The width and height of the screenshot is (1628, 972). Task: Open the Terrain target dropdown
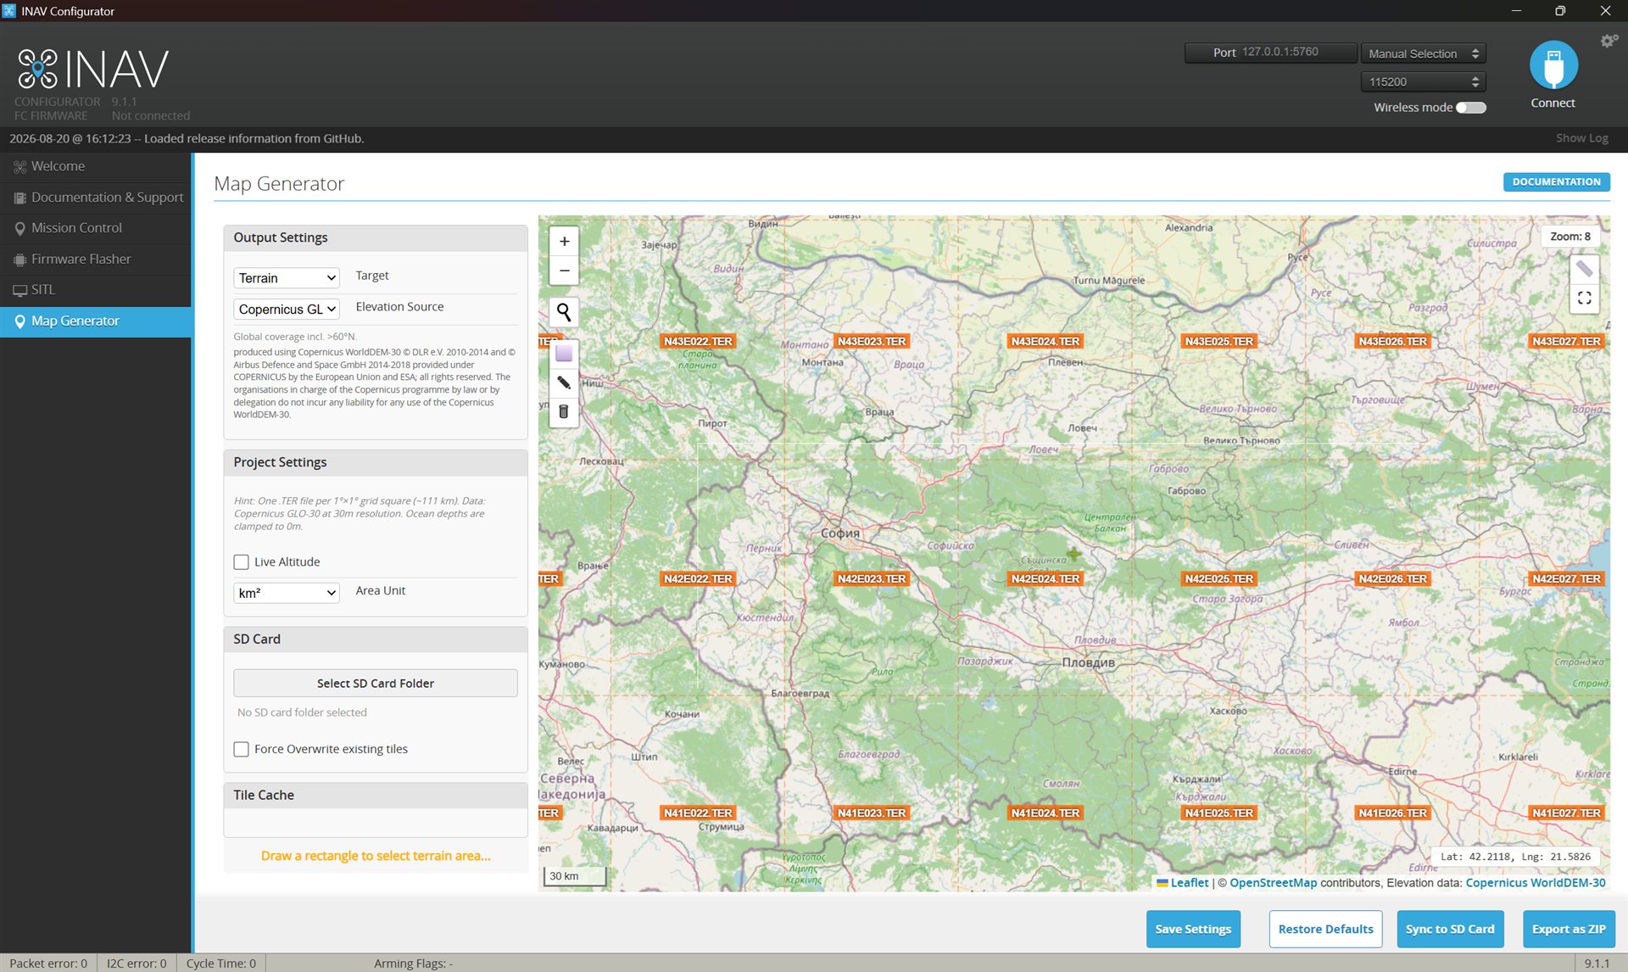coord(287,278)
